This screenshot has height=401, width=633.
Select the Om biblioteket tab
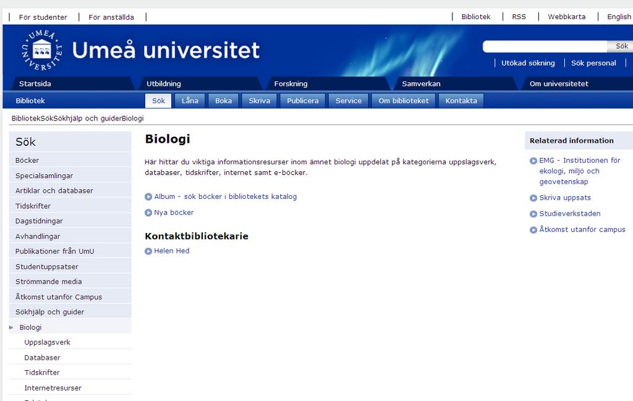point(404,101)
